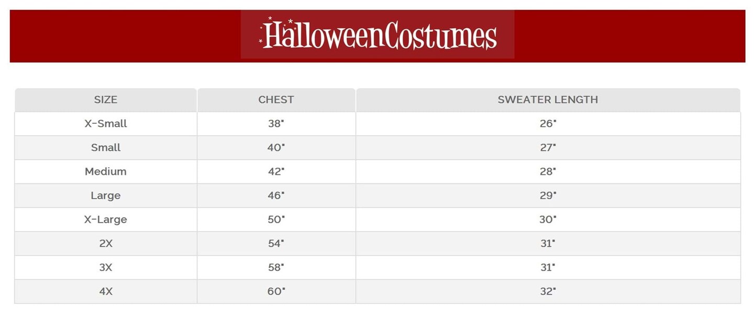Click the 42" chest value

(276, 171)
